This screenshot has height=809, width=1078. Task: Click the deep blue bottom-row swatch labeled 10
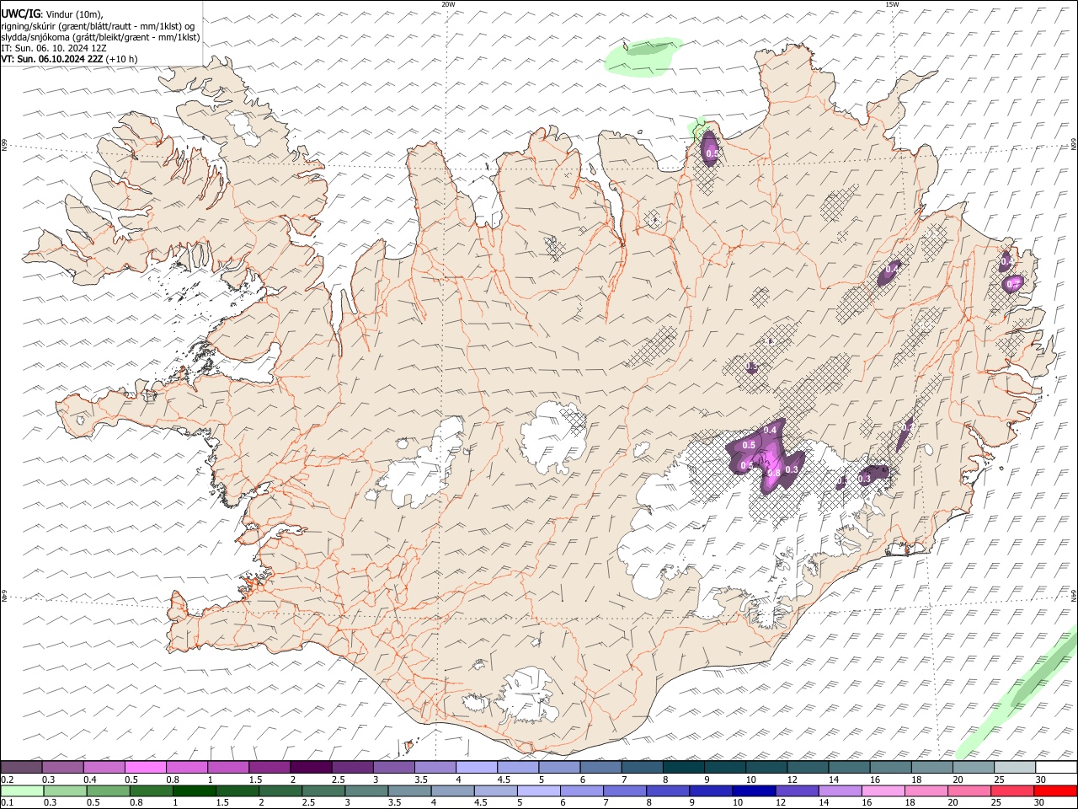pos(754,791)
